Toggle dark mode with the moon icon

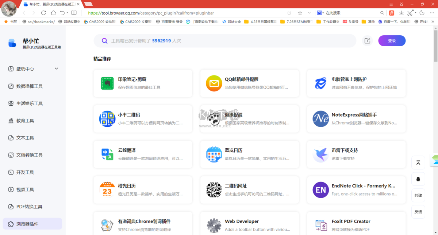422,13
